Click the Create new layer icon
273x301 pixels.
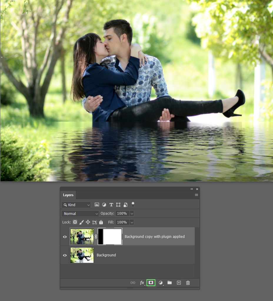179,282
